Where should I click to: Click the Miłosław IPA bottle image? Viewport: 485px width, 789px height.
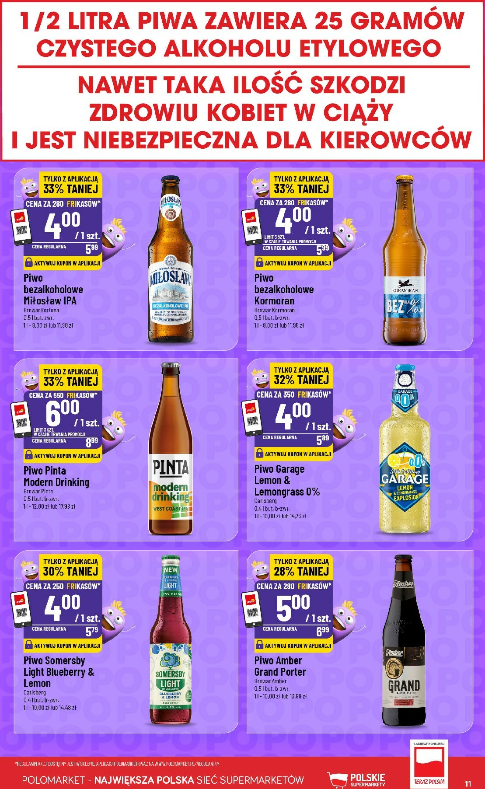pyautogui.click(x=171, y=259)
